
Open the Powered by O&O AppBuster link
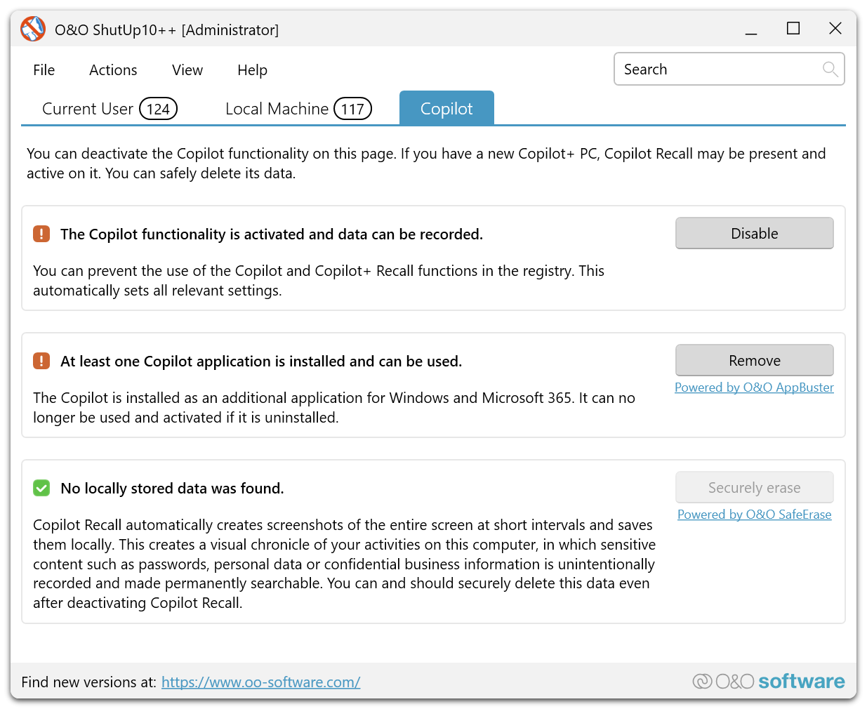(x=754, y=387)
